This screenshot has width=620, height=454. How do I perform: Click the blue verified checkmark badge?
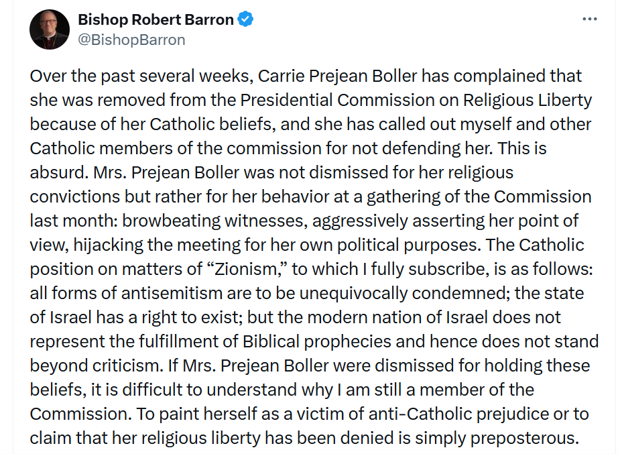[245, 19]
